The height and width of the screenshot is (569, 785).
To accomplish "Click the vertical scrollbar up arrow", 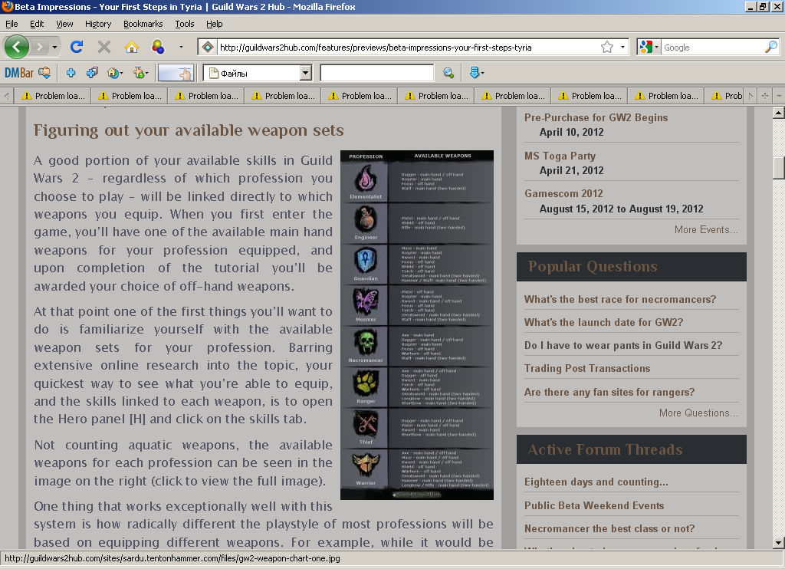I will pyautogui.click(x=779, y=113).
